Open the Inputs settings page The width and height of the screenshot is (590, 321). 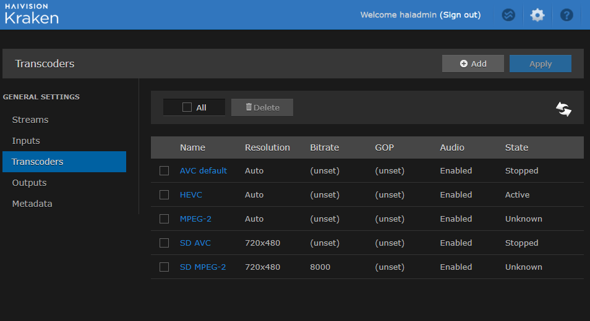click(26, 141)
